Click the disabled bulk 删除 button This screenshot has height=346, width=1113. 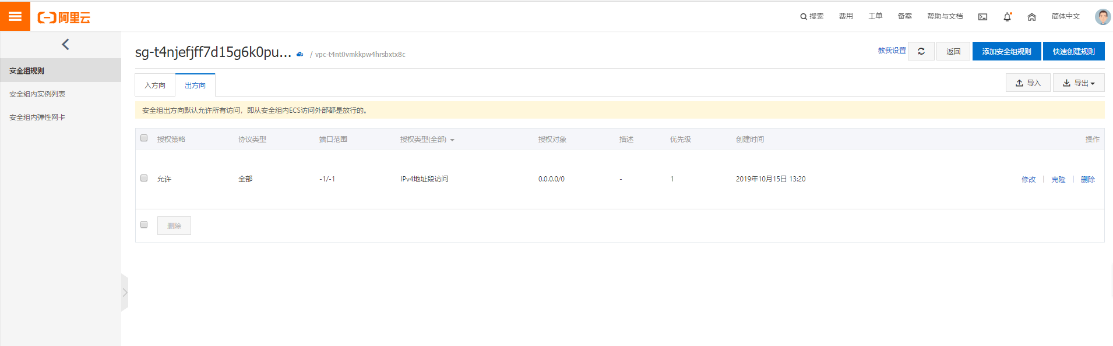[174, 226]
